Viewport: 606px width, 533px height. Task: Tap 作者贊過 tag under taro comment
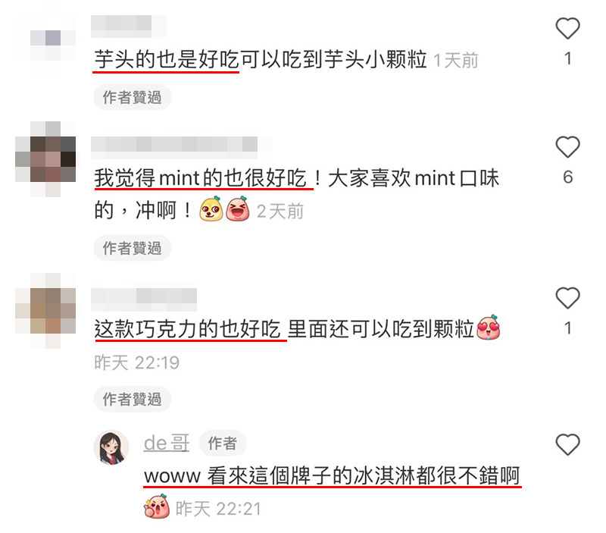132,97
